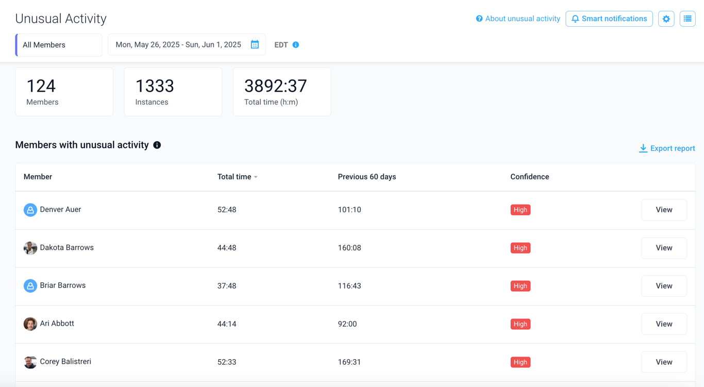Click the EDT timezone label

[x=281, y=45]
